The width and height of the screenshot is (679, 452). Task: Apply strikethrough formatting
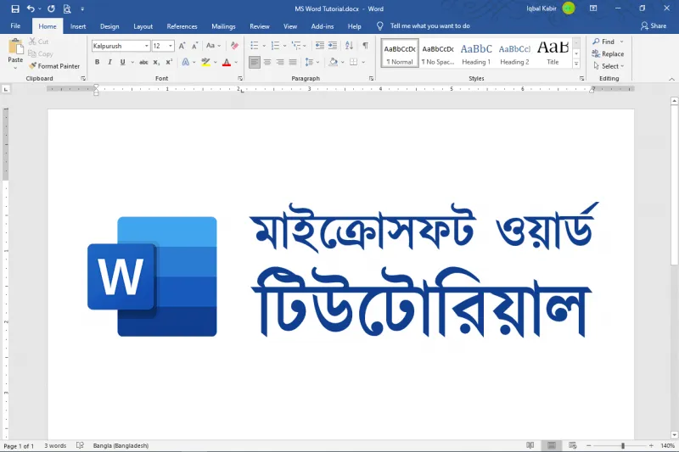pyautogui.click(x=143, y=62)
